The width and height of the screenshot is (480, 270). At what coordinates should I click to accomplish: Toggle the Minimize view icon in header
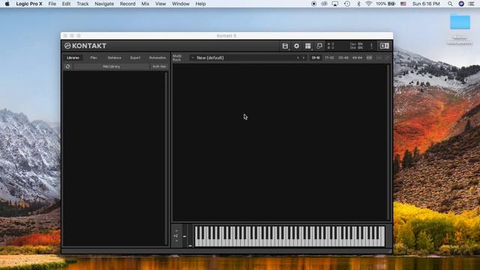coord(319,46)
